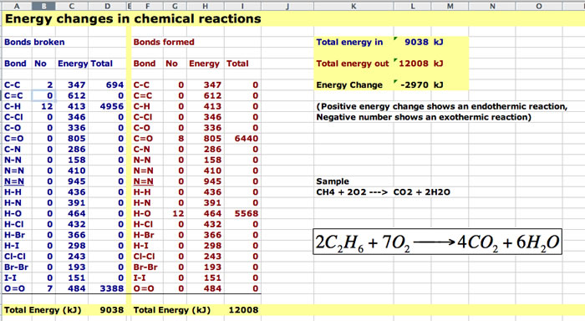Click the blue H-Cl bond label
Image resolution: width=585 pixels, height=321 pixels.
point(13,224)
